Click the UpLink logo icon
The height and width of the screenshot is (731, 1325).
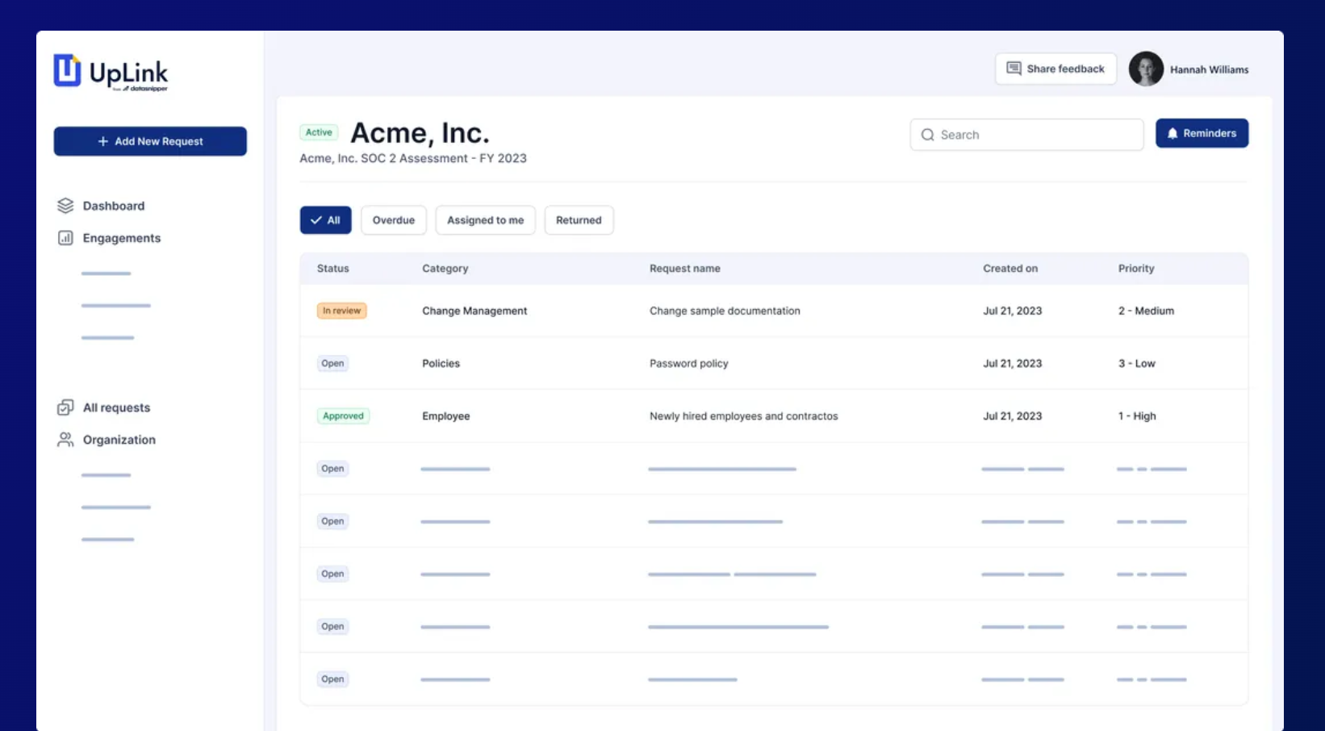point(68,70)
